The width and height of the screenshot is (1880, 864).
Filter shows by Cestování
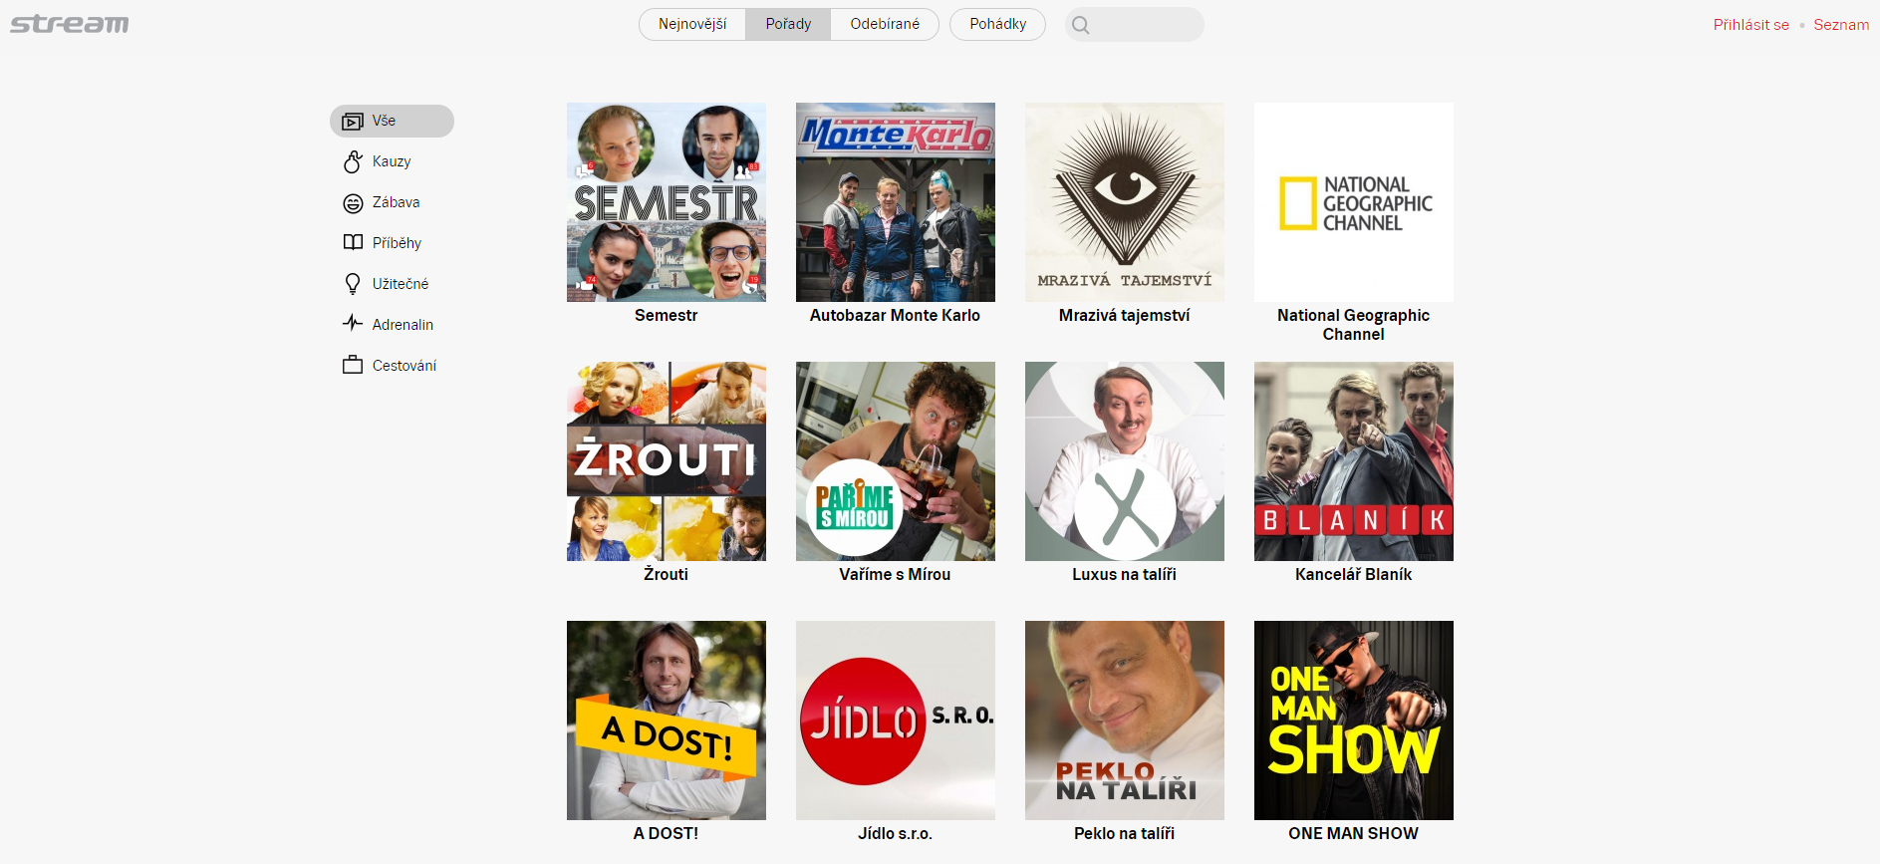coord(404,366)
